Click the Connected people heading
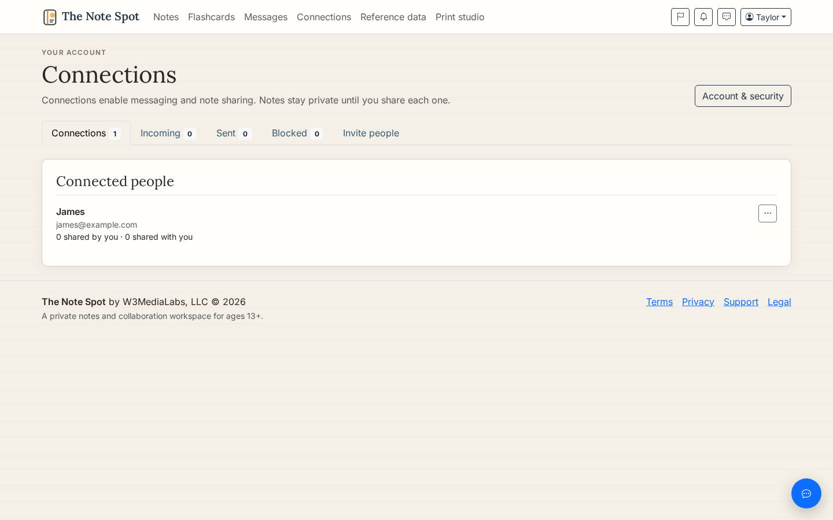Image resolution: width=833 pixels, height=520 pixels. (115, 181)
